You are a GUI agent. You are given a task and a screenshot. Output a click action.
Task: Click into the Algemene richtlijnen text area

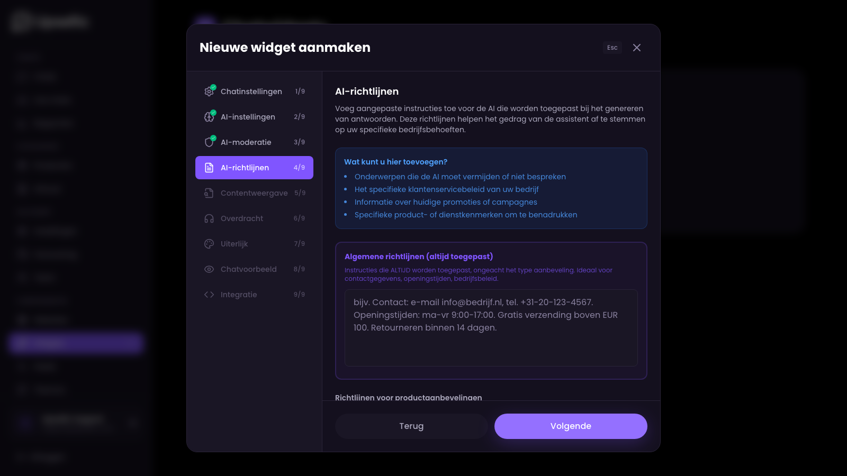coord(491,328)
